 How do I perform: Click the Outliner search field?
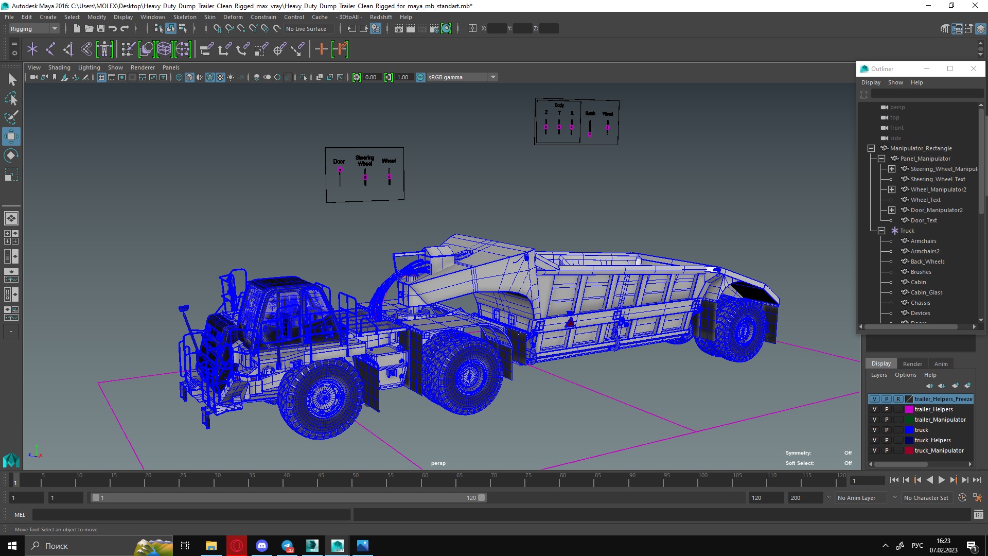927,94
